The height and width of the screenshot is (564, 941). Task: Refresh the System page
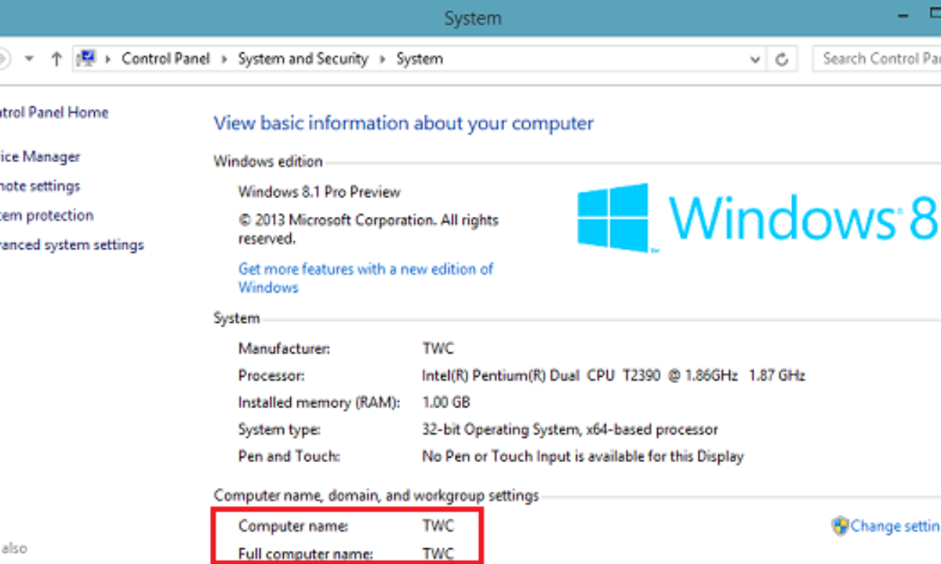click(x=781, y=59)
